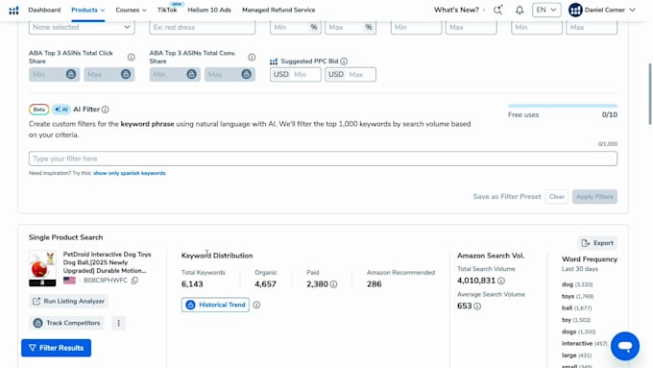653x368 pixels.
Task: Open Helium 10 Ads
Action: click(209, 10)
